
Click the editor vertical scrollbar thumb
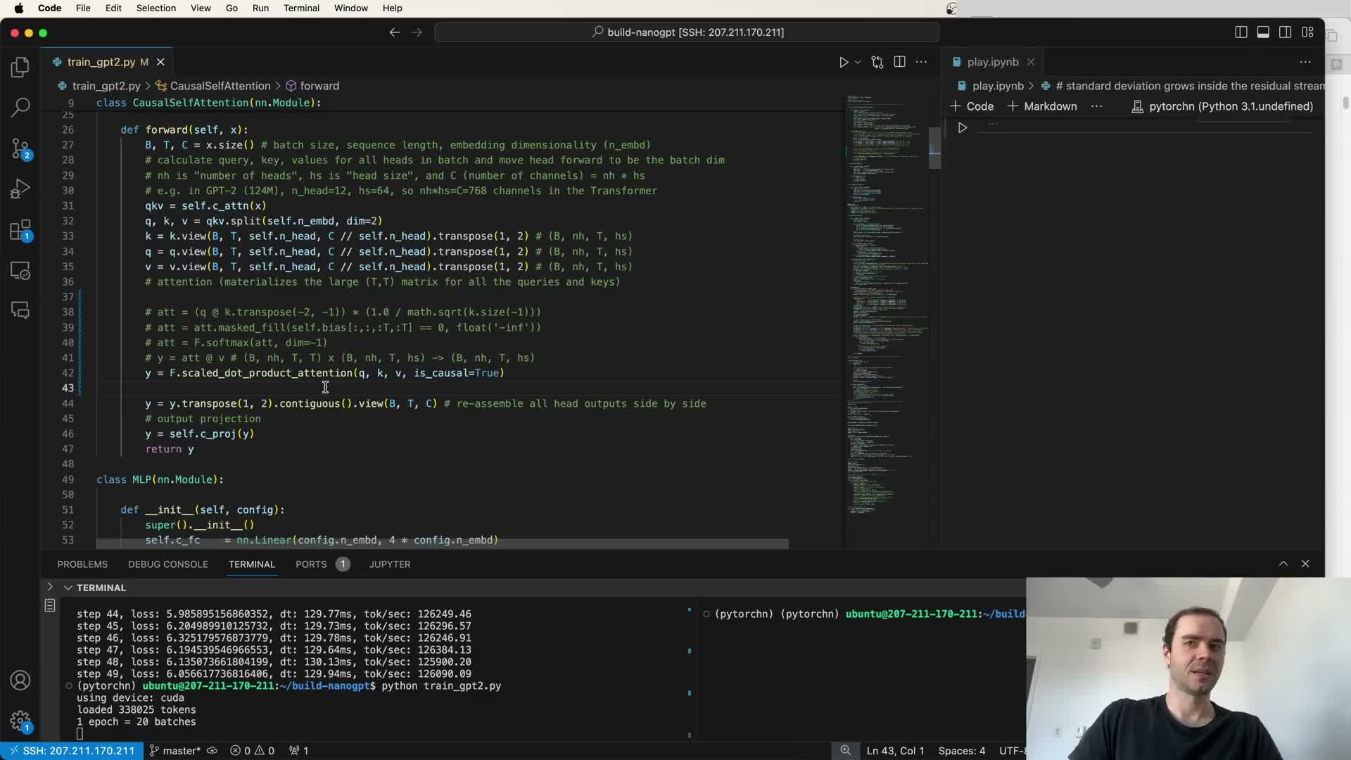(x=934, y=148)
